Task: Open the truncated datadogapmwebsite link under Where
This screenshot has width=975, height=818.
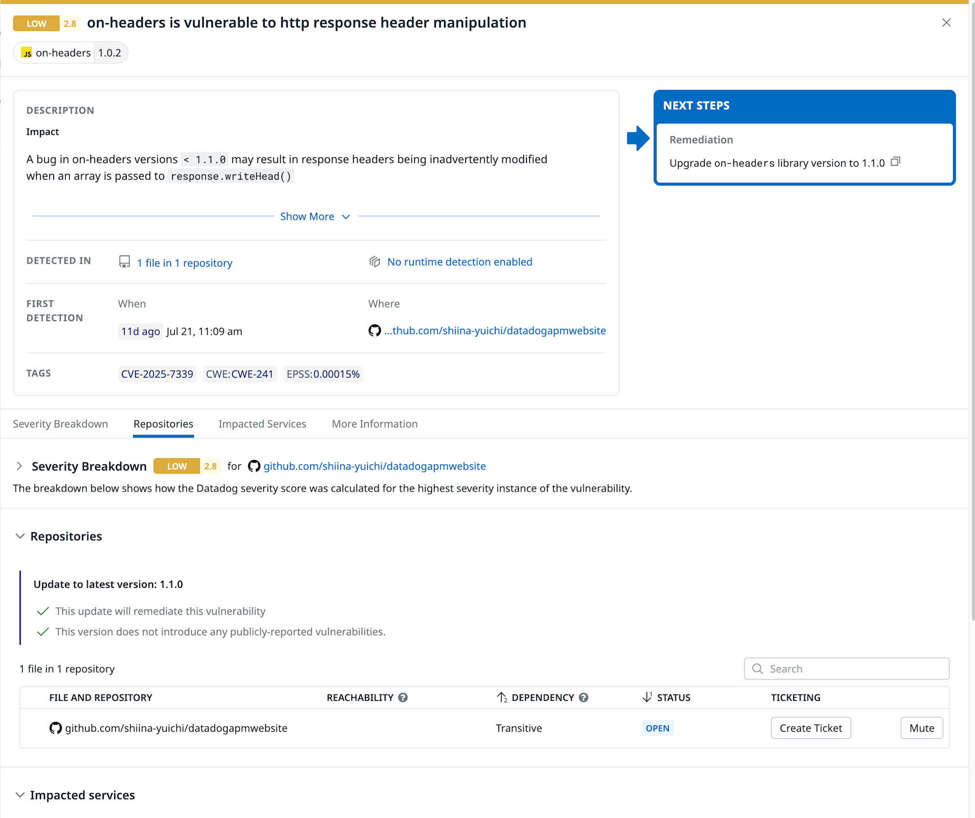Action: pos(495,330)
